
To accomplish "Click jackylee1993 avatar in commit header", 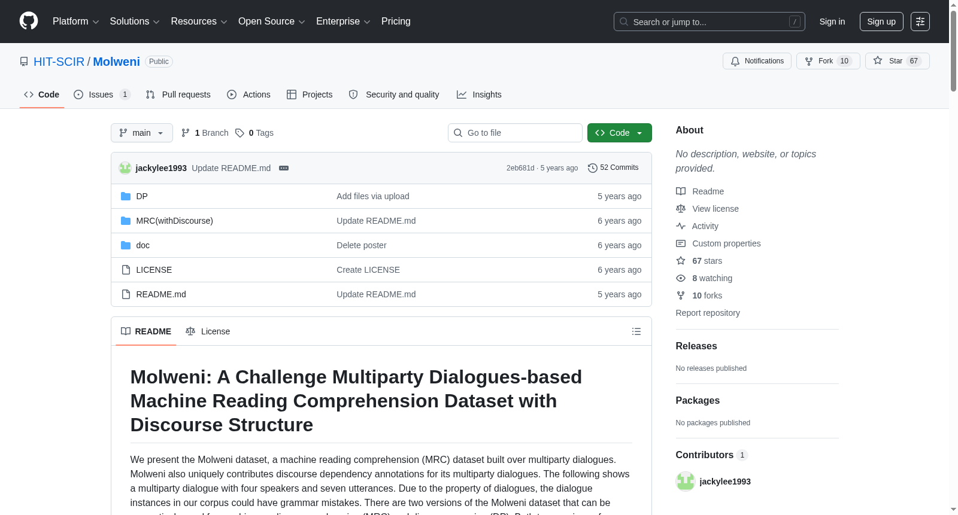I will (x=125, y=168).
